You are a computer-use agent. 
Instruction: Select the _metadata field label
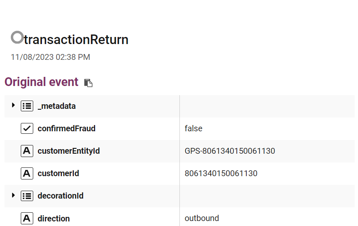56,106
